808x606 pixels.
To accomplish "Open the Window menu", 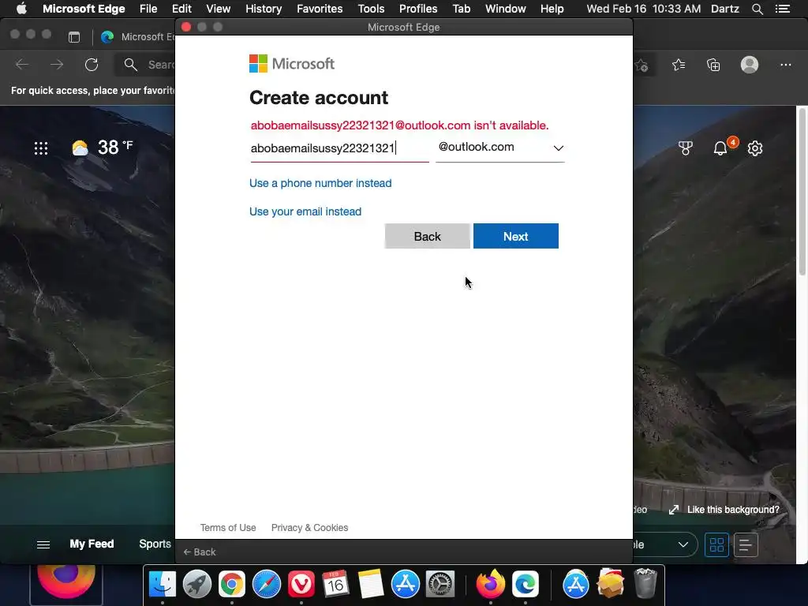I will click(506, 9).
